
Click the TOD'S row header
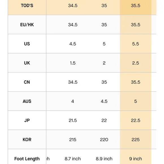[x=27, y=6]
